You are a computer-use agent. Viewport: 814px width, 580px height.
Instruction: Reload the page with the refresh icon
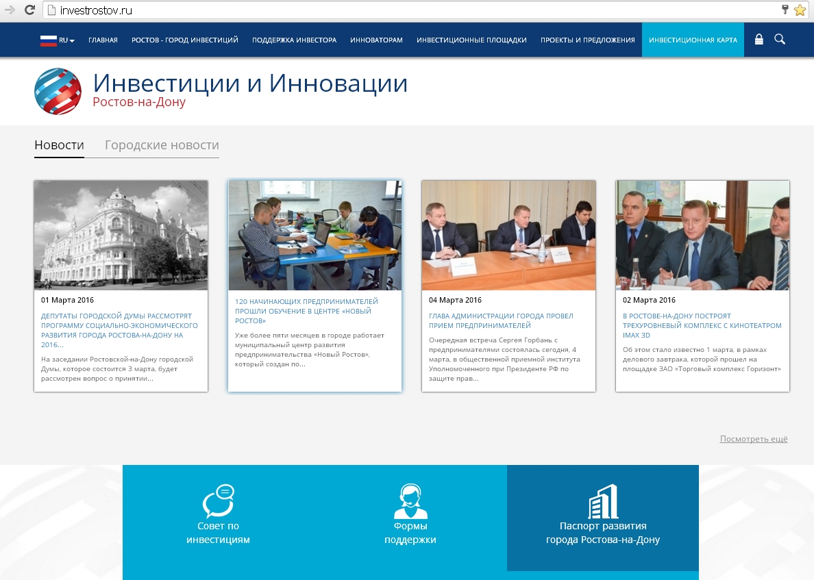[x=29, y=10]
